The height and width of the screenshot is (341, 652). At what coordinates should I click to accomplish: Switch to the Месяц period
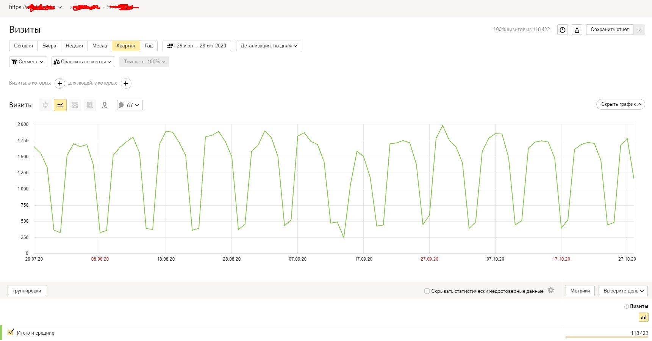coord(100,46)
